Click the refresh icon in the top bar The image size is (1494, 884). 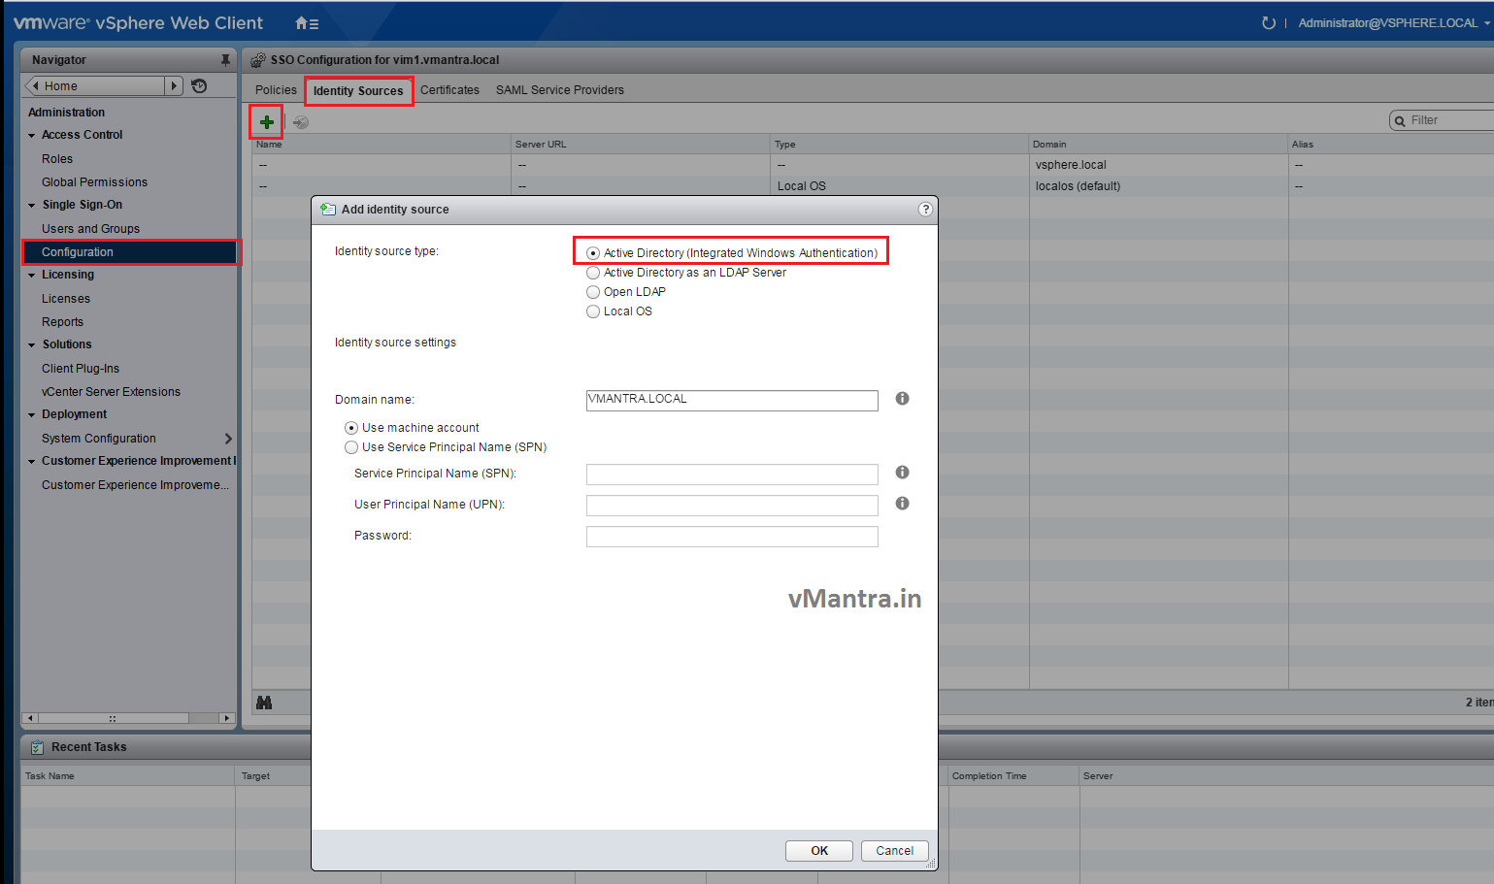pos(1269,22)
